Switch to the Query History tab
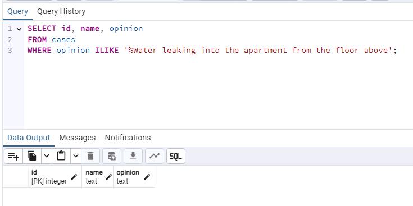This screenshot has width=413, height=206. [x=61, y=12]
